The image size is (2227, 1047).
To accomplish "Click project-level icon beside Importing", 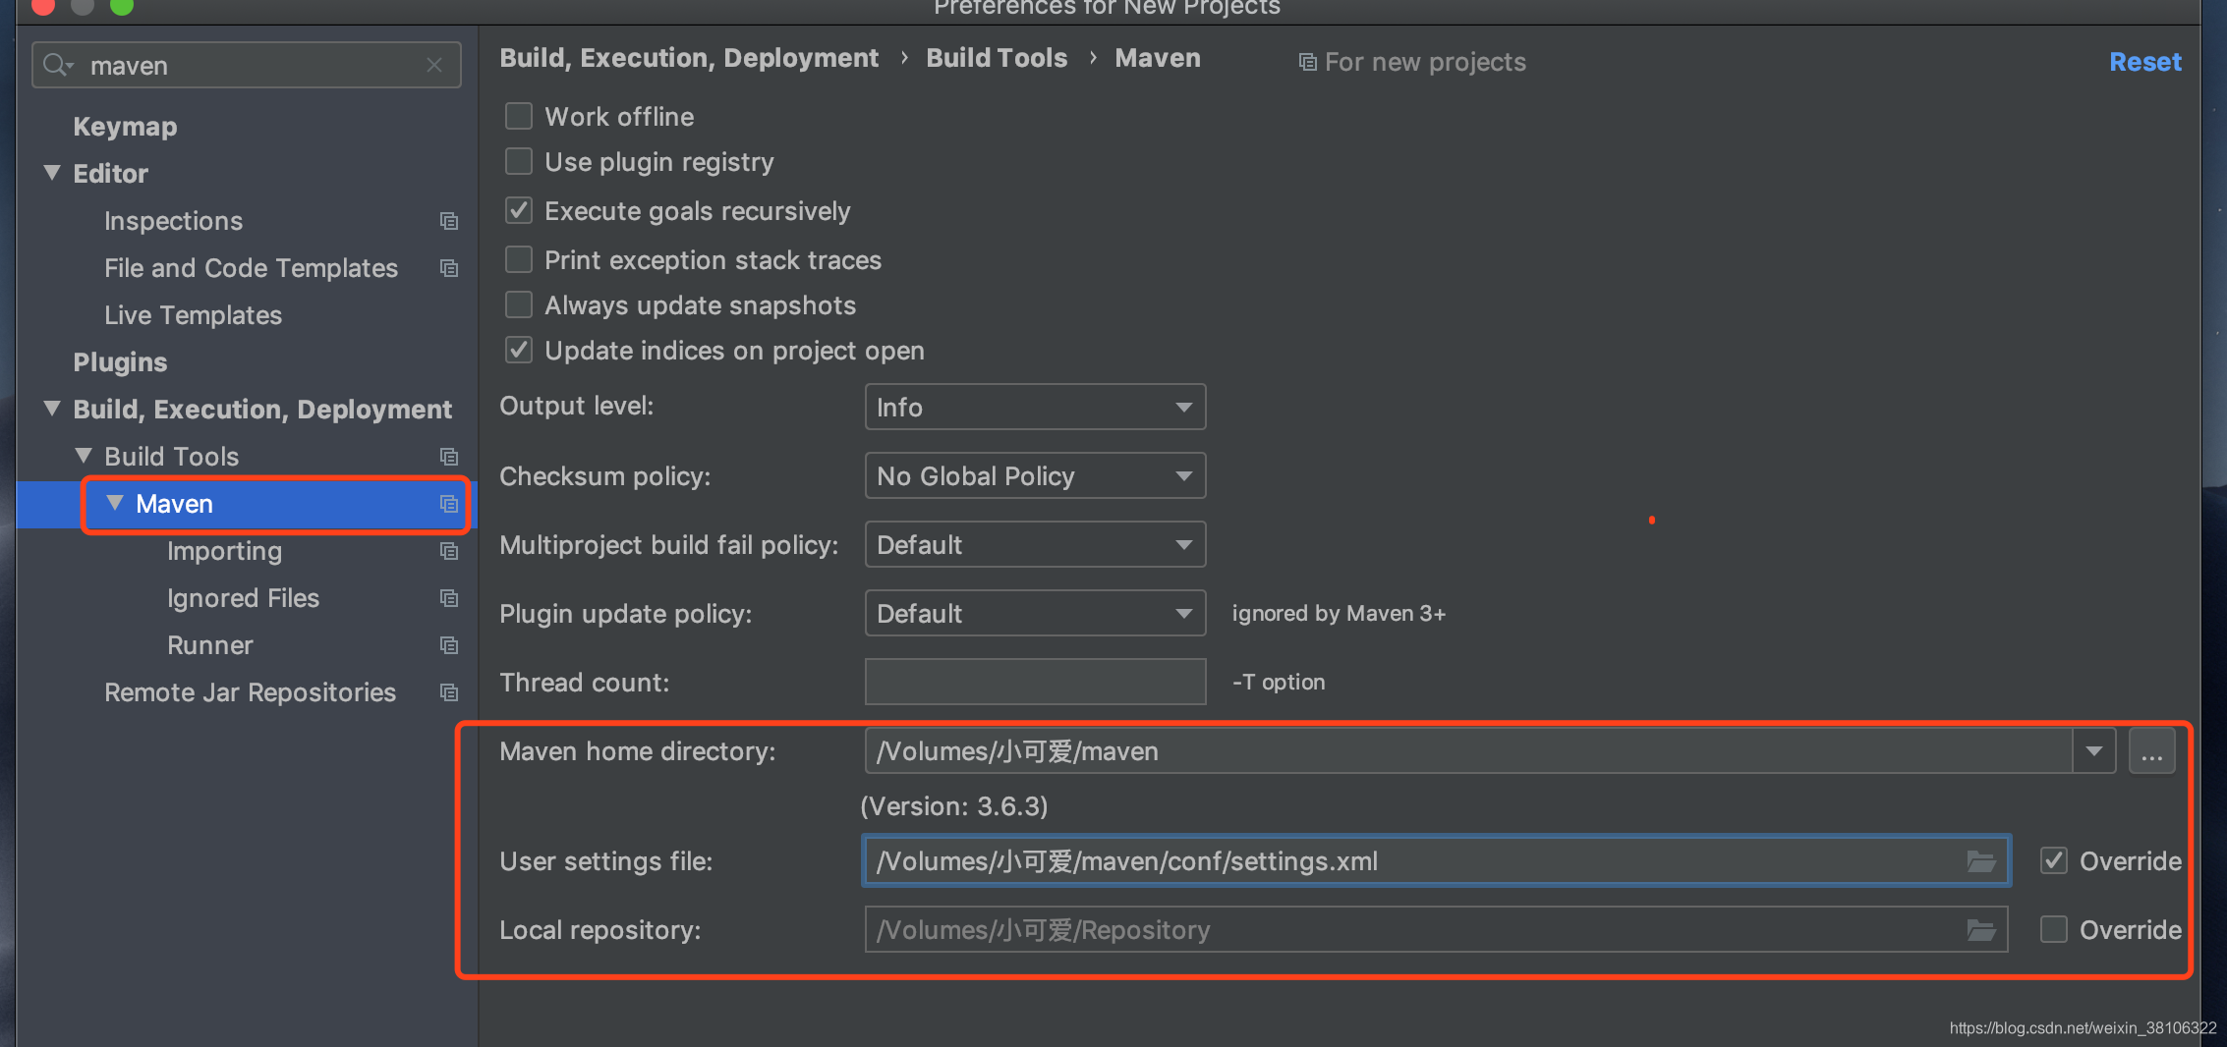I will click(x=449, y=551).
